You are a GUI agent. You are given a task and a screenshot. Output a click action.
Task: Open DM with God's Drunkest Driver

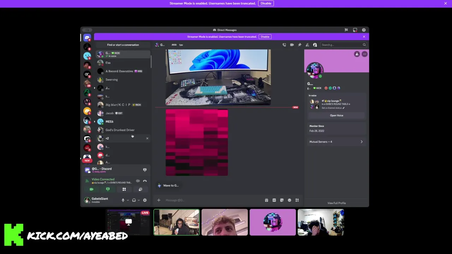pos(123,130)
